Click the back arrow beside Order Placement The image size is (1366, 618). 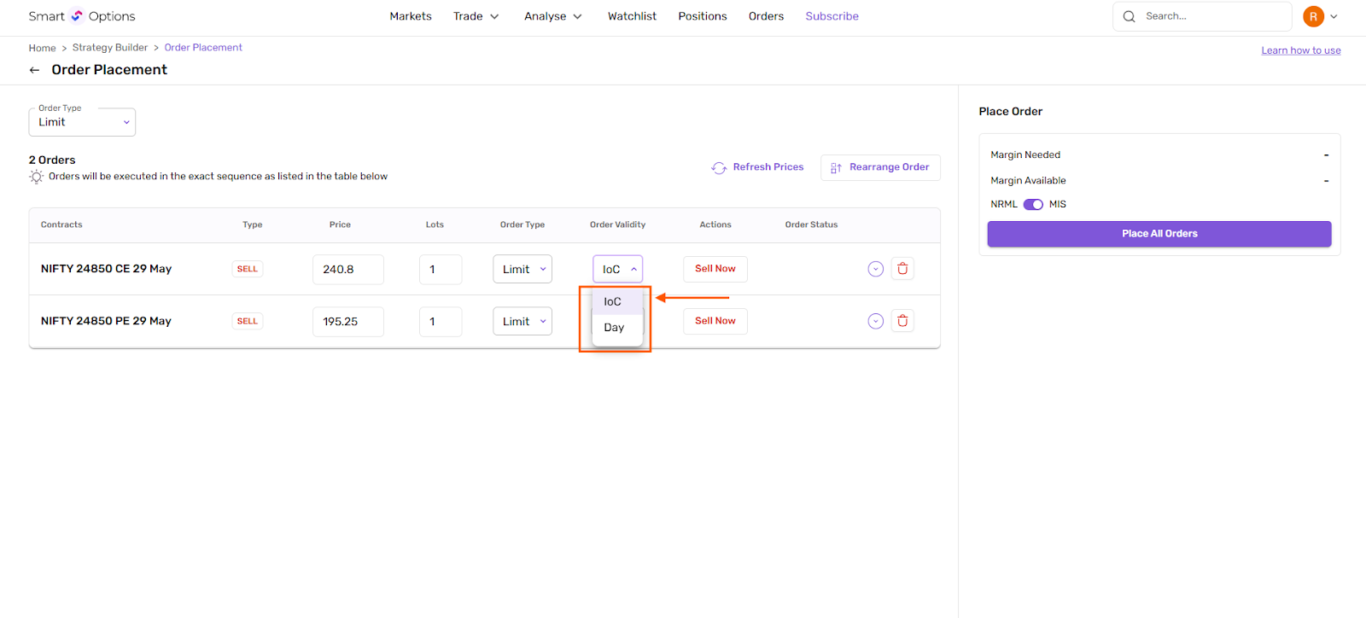tap(34, 70)
